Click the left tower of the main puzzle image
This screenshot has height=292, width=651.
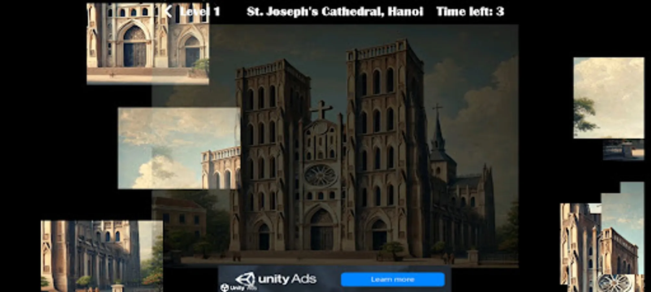263,130
